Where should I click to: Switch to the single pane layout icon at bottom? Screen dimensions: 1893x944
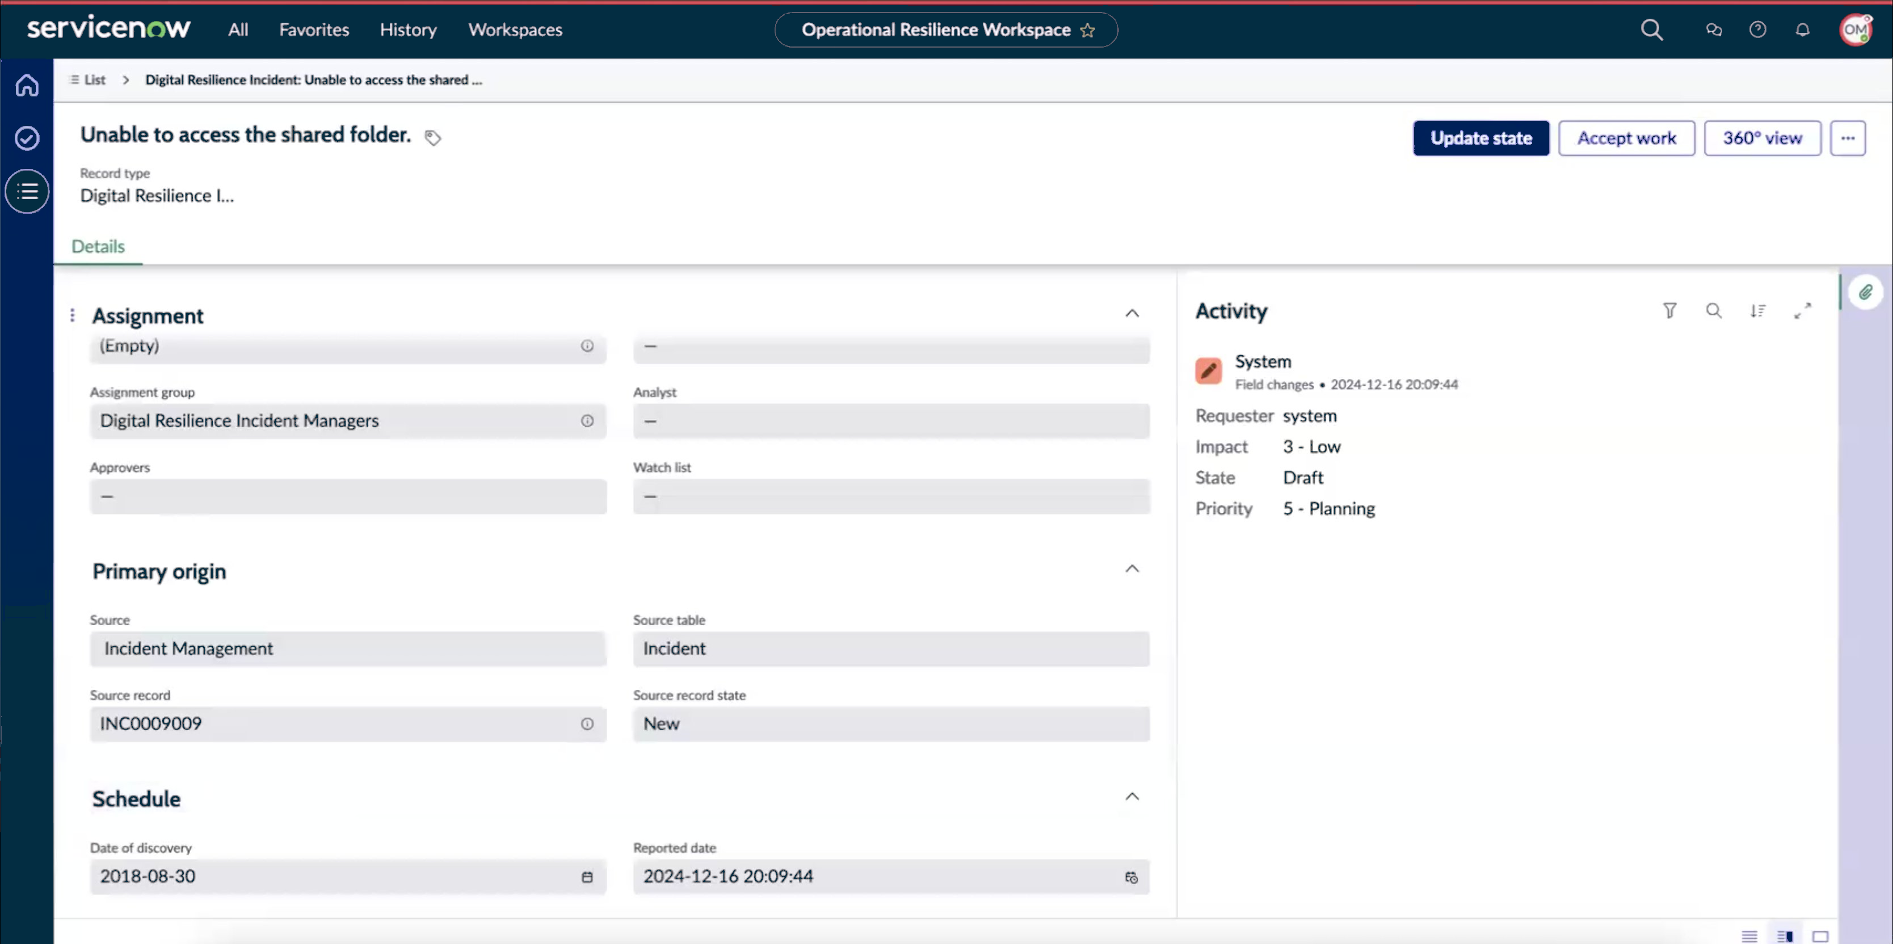pyautogui.click(x=1819, y=936)
